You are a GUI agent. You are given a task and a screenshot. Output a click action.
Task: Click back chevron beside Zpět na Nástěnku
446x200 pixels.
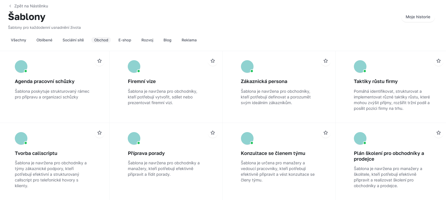pyautogui.click(x=10, y=6)
